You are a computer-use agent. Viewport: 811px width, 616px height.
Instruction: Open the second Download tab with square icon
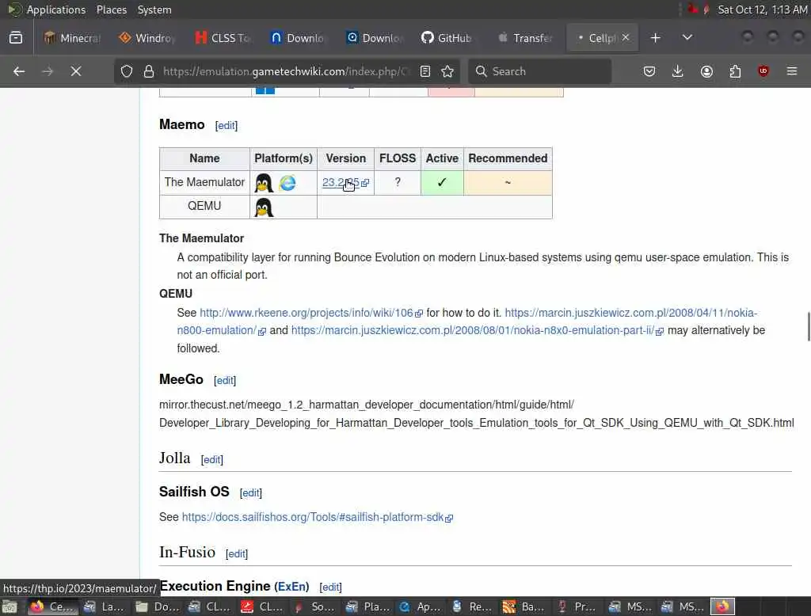coord(374,38)
